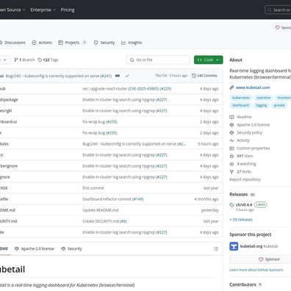Open the + 59 releases link
This screenshot has height=291, width=291.
click(x=241, y=220)
